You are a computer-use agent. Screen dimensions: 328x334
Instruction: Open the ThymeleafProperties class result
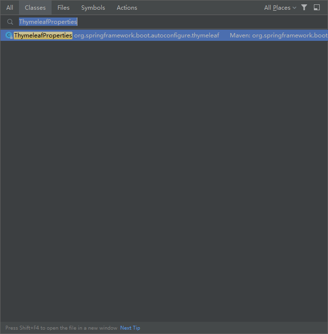[164, 35]
